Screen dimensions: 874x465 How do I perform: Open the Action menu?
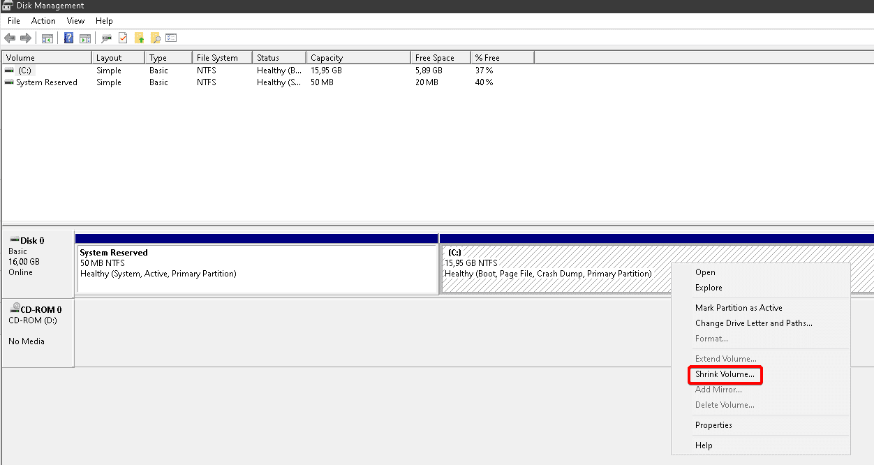point(43,21)
